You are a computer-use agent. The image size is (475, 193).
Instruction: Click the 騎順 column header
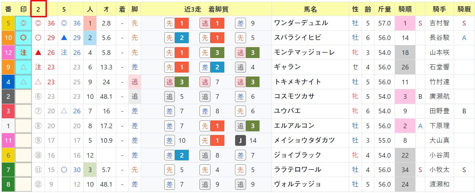(405, 10)
